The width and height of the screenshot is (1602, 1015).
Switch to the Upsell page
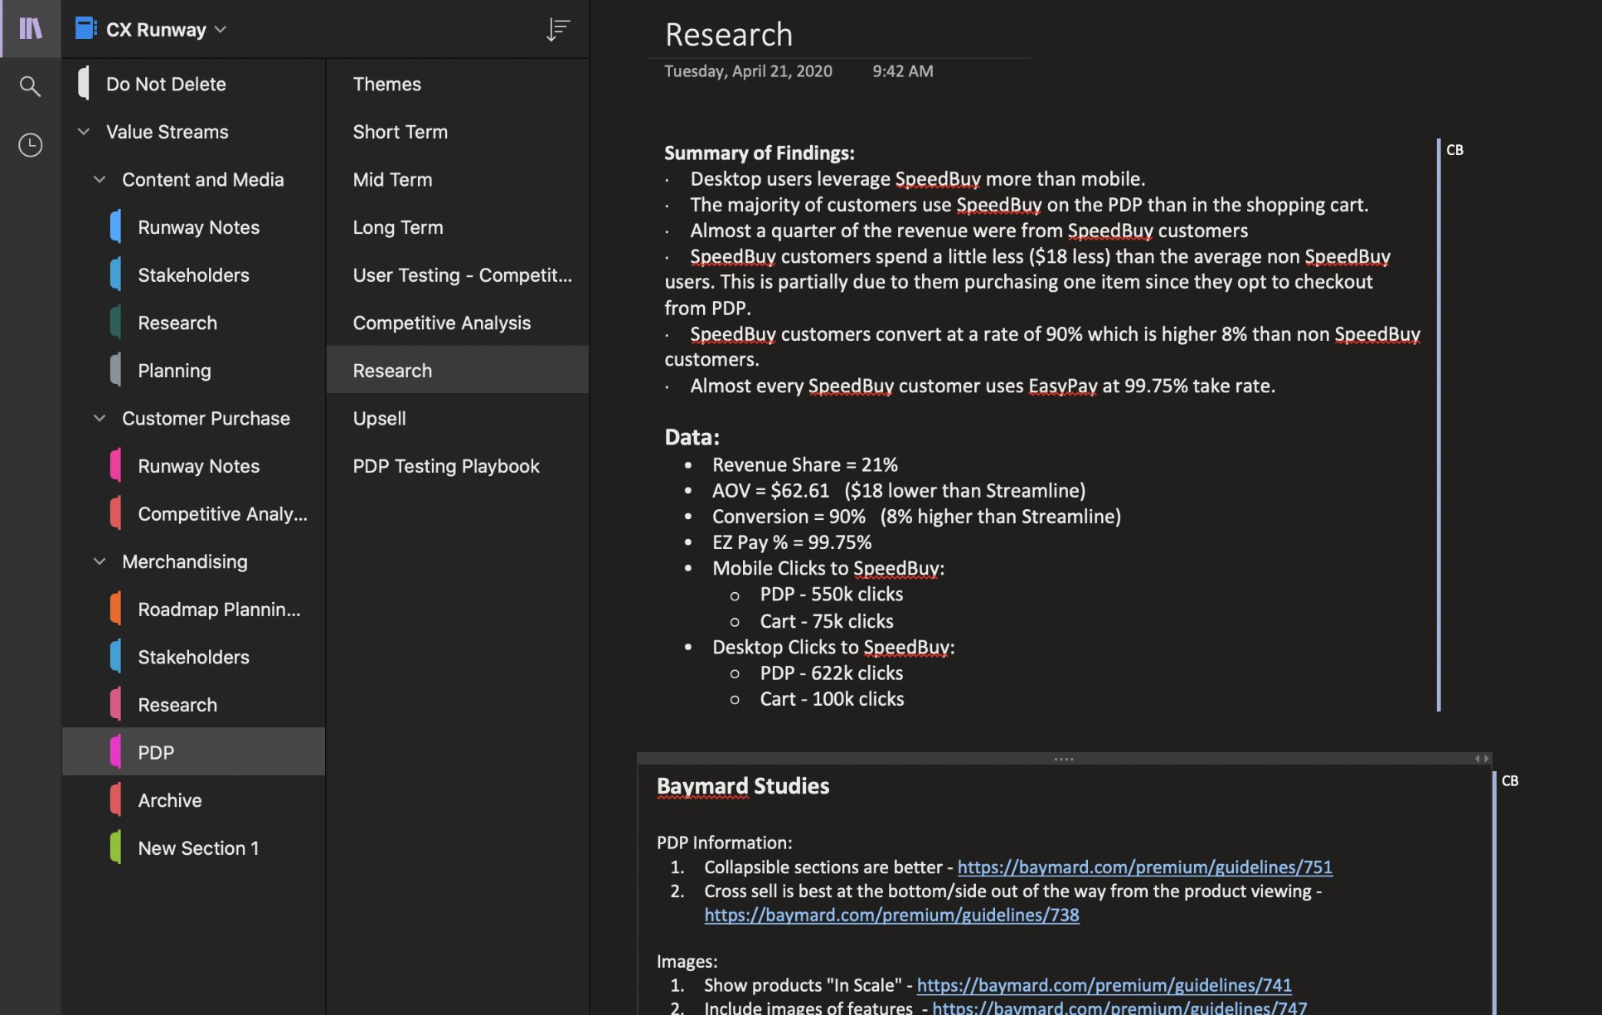(x=379, y=418)
